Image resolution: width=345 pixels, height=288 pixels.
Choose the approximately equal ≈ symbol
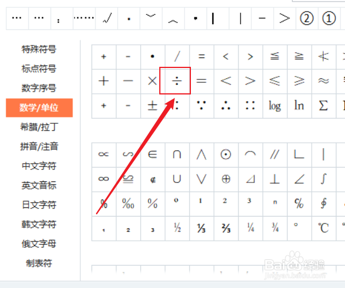click(323, 81)
